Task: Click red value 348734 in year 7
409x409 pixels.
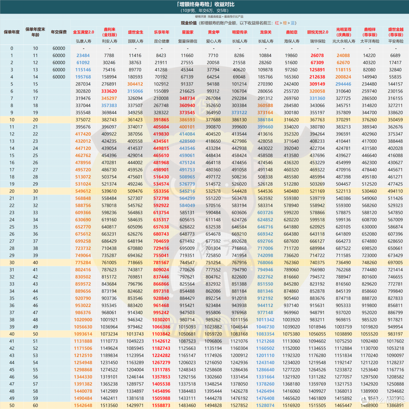Action: click(x=187, y=98)
